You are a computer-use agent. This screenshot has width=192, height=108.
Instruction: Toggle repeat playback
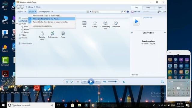[72, 82]
